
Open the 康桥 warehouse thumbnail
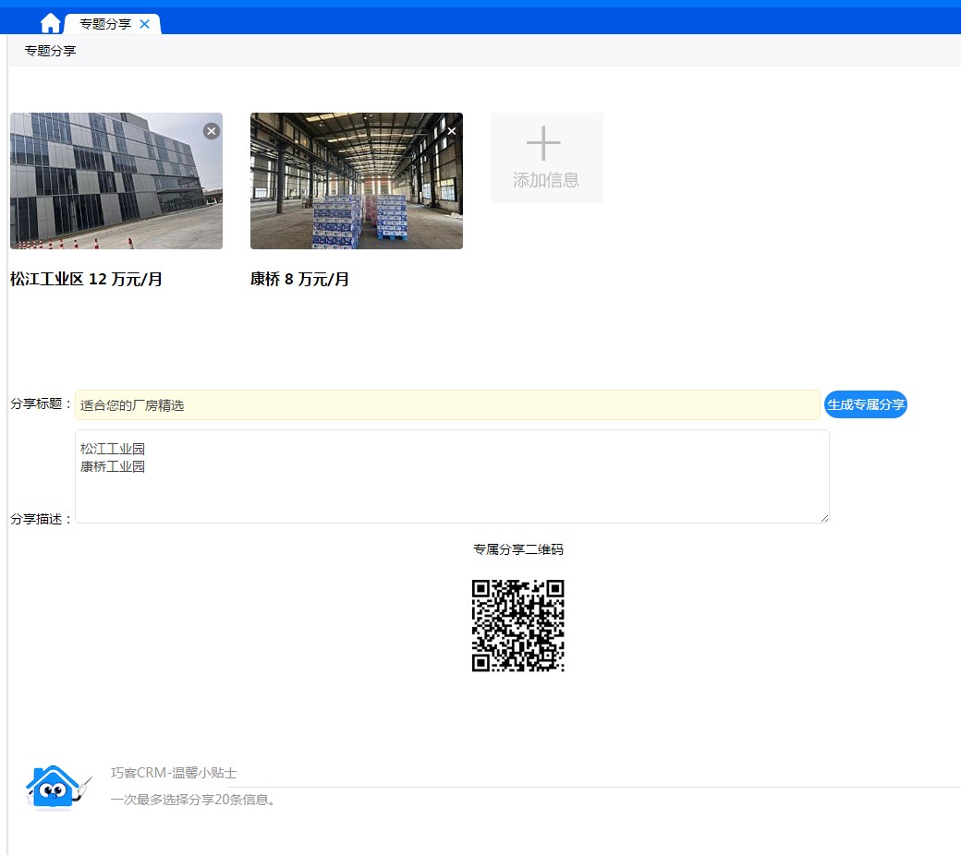pyautogui.click(x=357, y=181)
